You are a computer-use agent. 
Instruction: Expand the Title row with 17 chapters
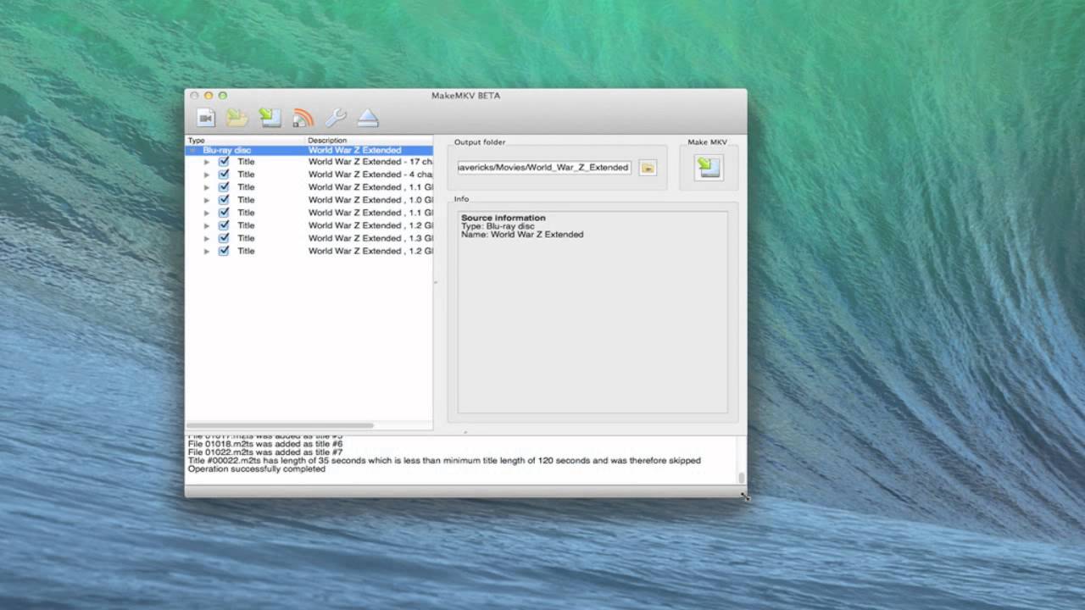click(x=206, y=162)
